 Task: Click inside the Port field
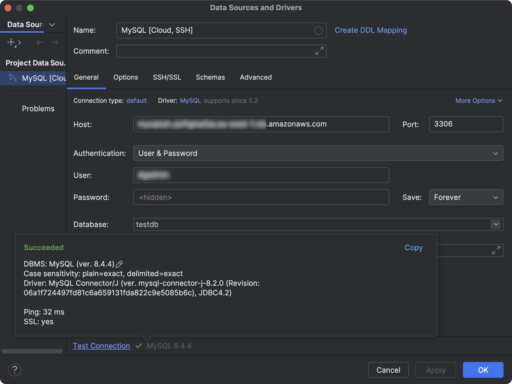466,124
